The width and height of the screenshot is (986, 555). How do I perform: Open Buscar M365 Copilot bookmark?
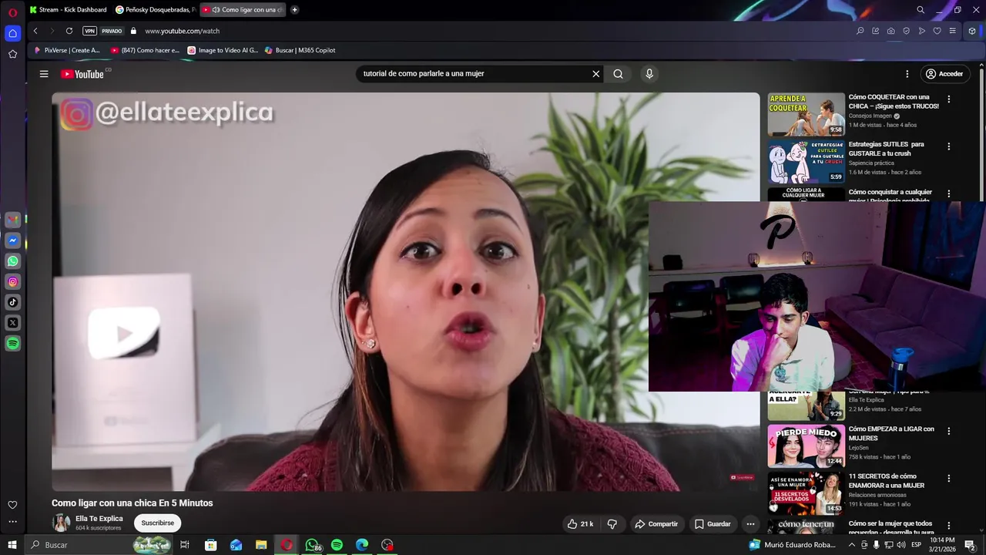tap(300, 50)
